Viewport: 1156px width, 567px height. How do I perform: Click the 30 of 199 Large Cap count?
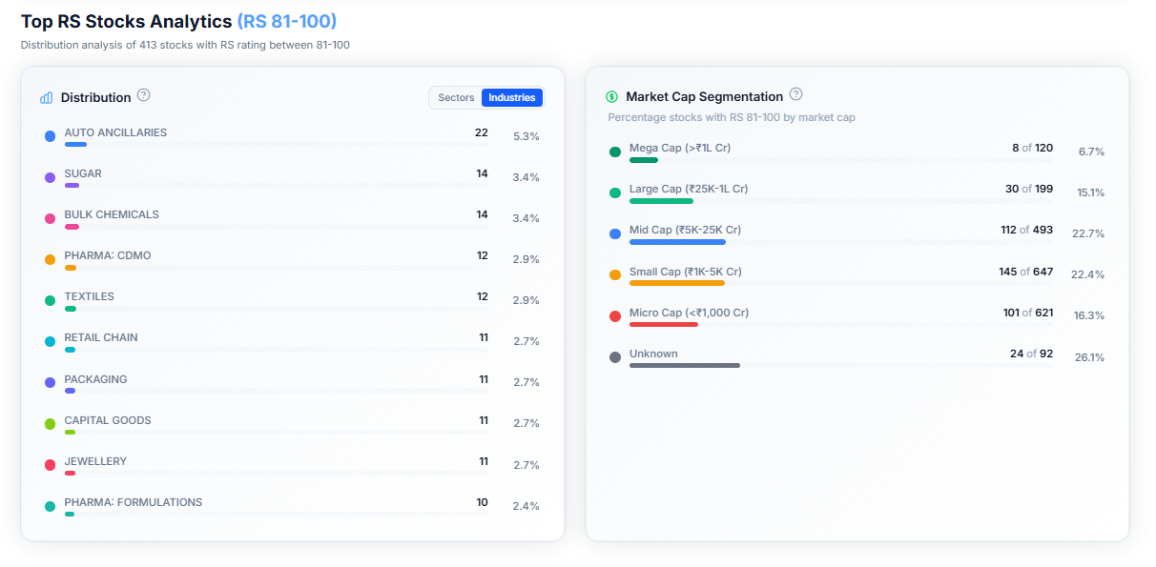click(x=1029, y=189)
